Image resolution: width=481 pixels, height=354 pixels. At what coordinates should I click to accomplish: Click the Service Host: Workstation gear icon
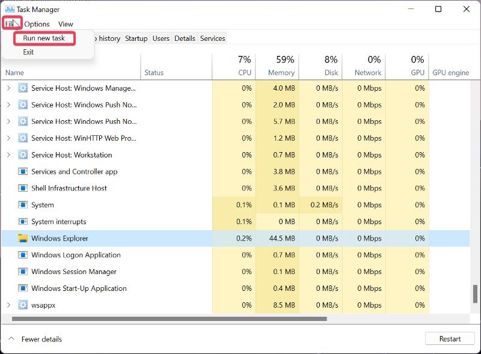tap(23, 154)
